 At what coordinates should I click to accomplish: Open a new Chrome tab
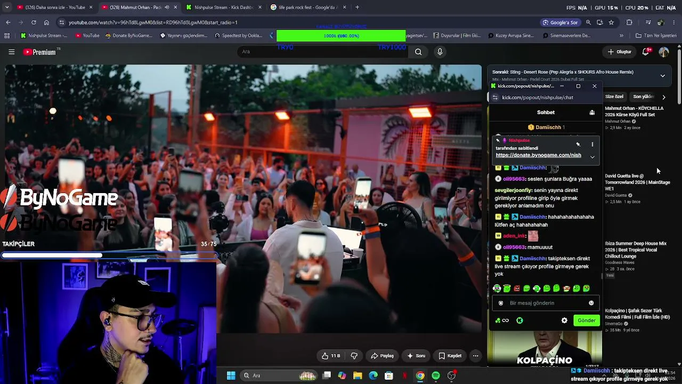coord(357,7)
